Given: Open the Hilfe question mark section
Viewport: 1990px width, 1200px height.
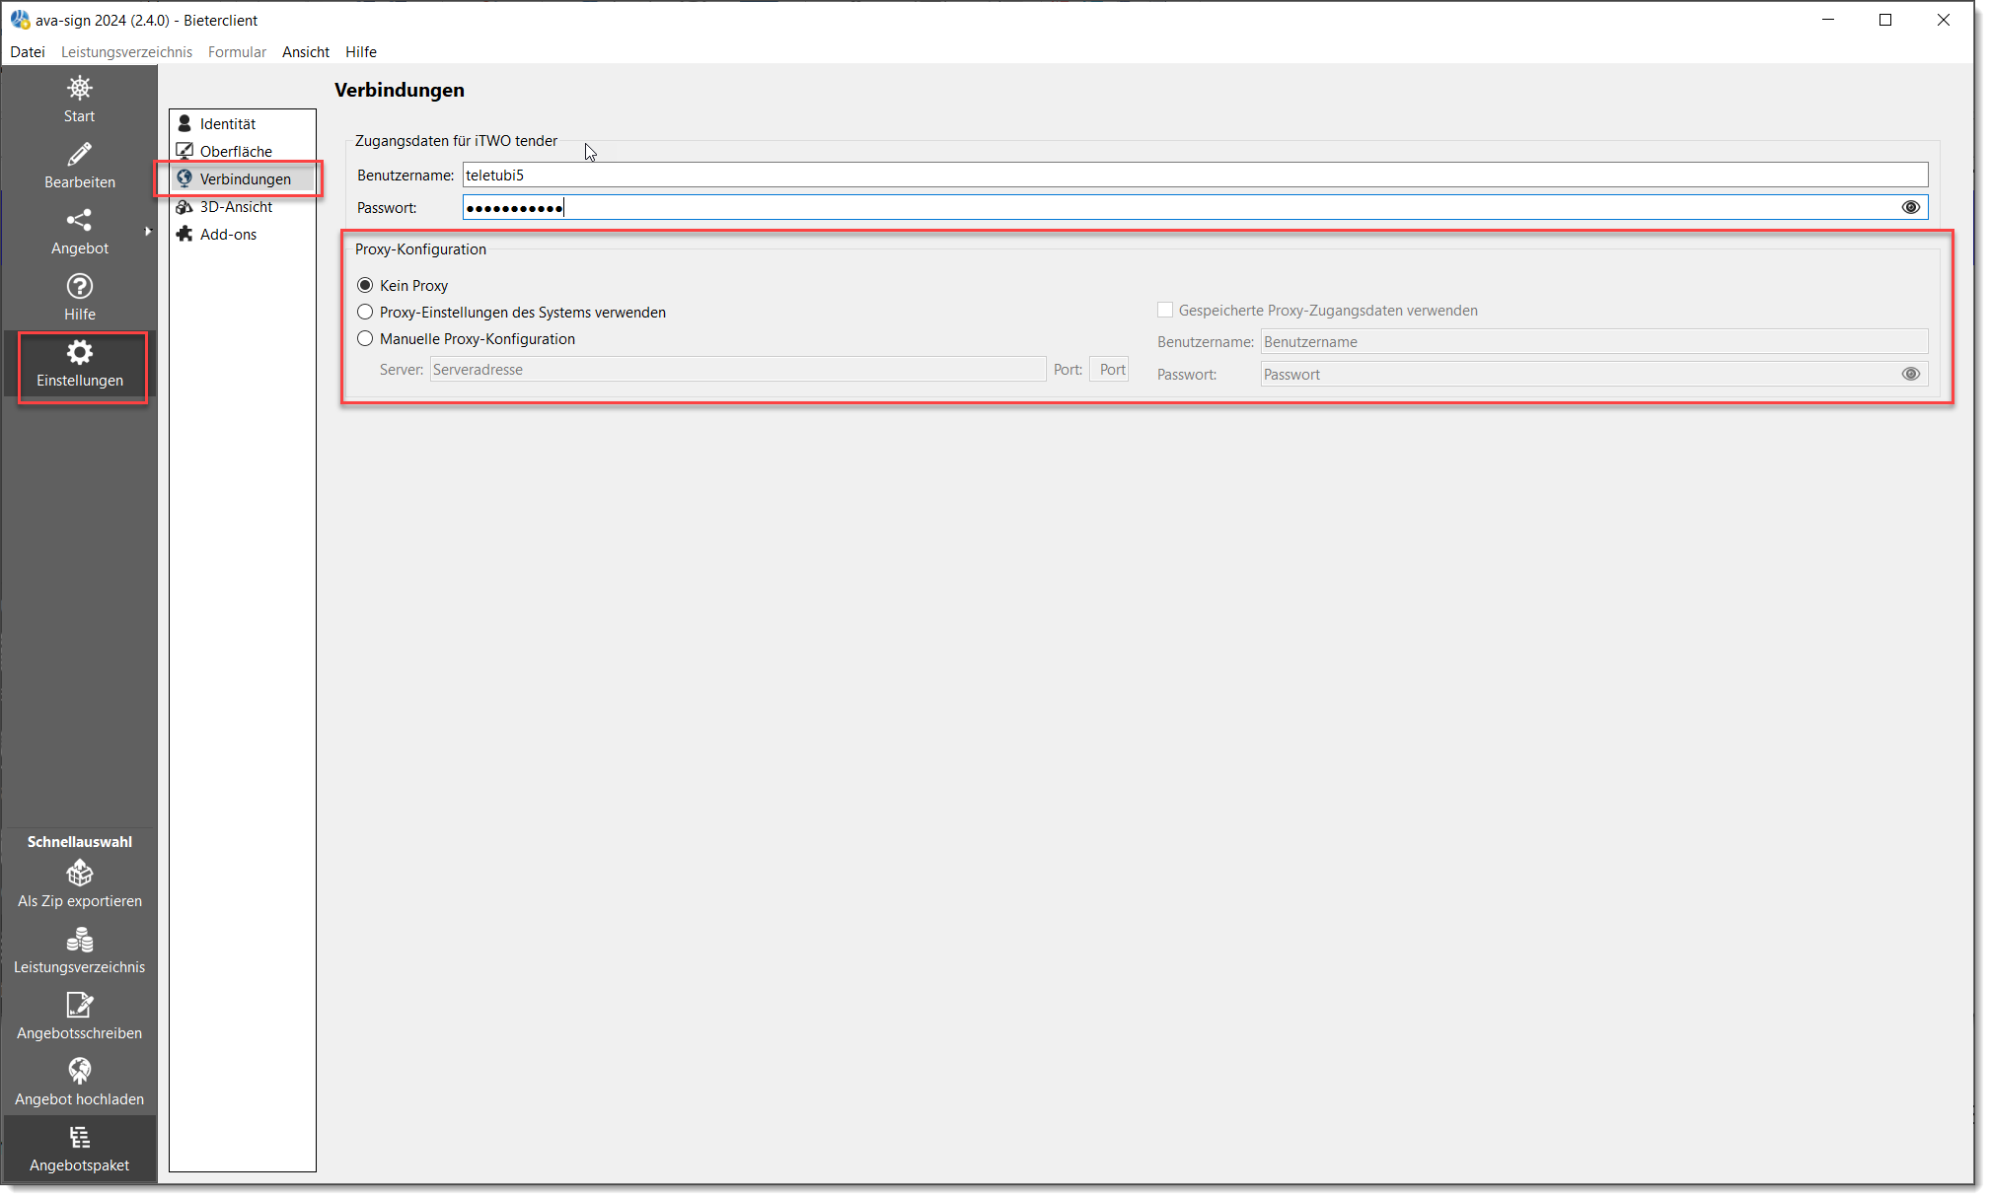Looking at the screenshot, I should tap(79, 298).
